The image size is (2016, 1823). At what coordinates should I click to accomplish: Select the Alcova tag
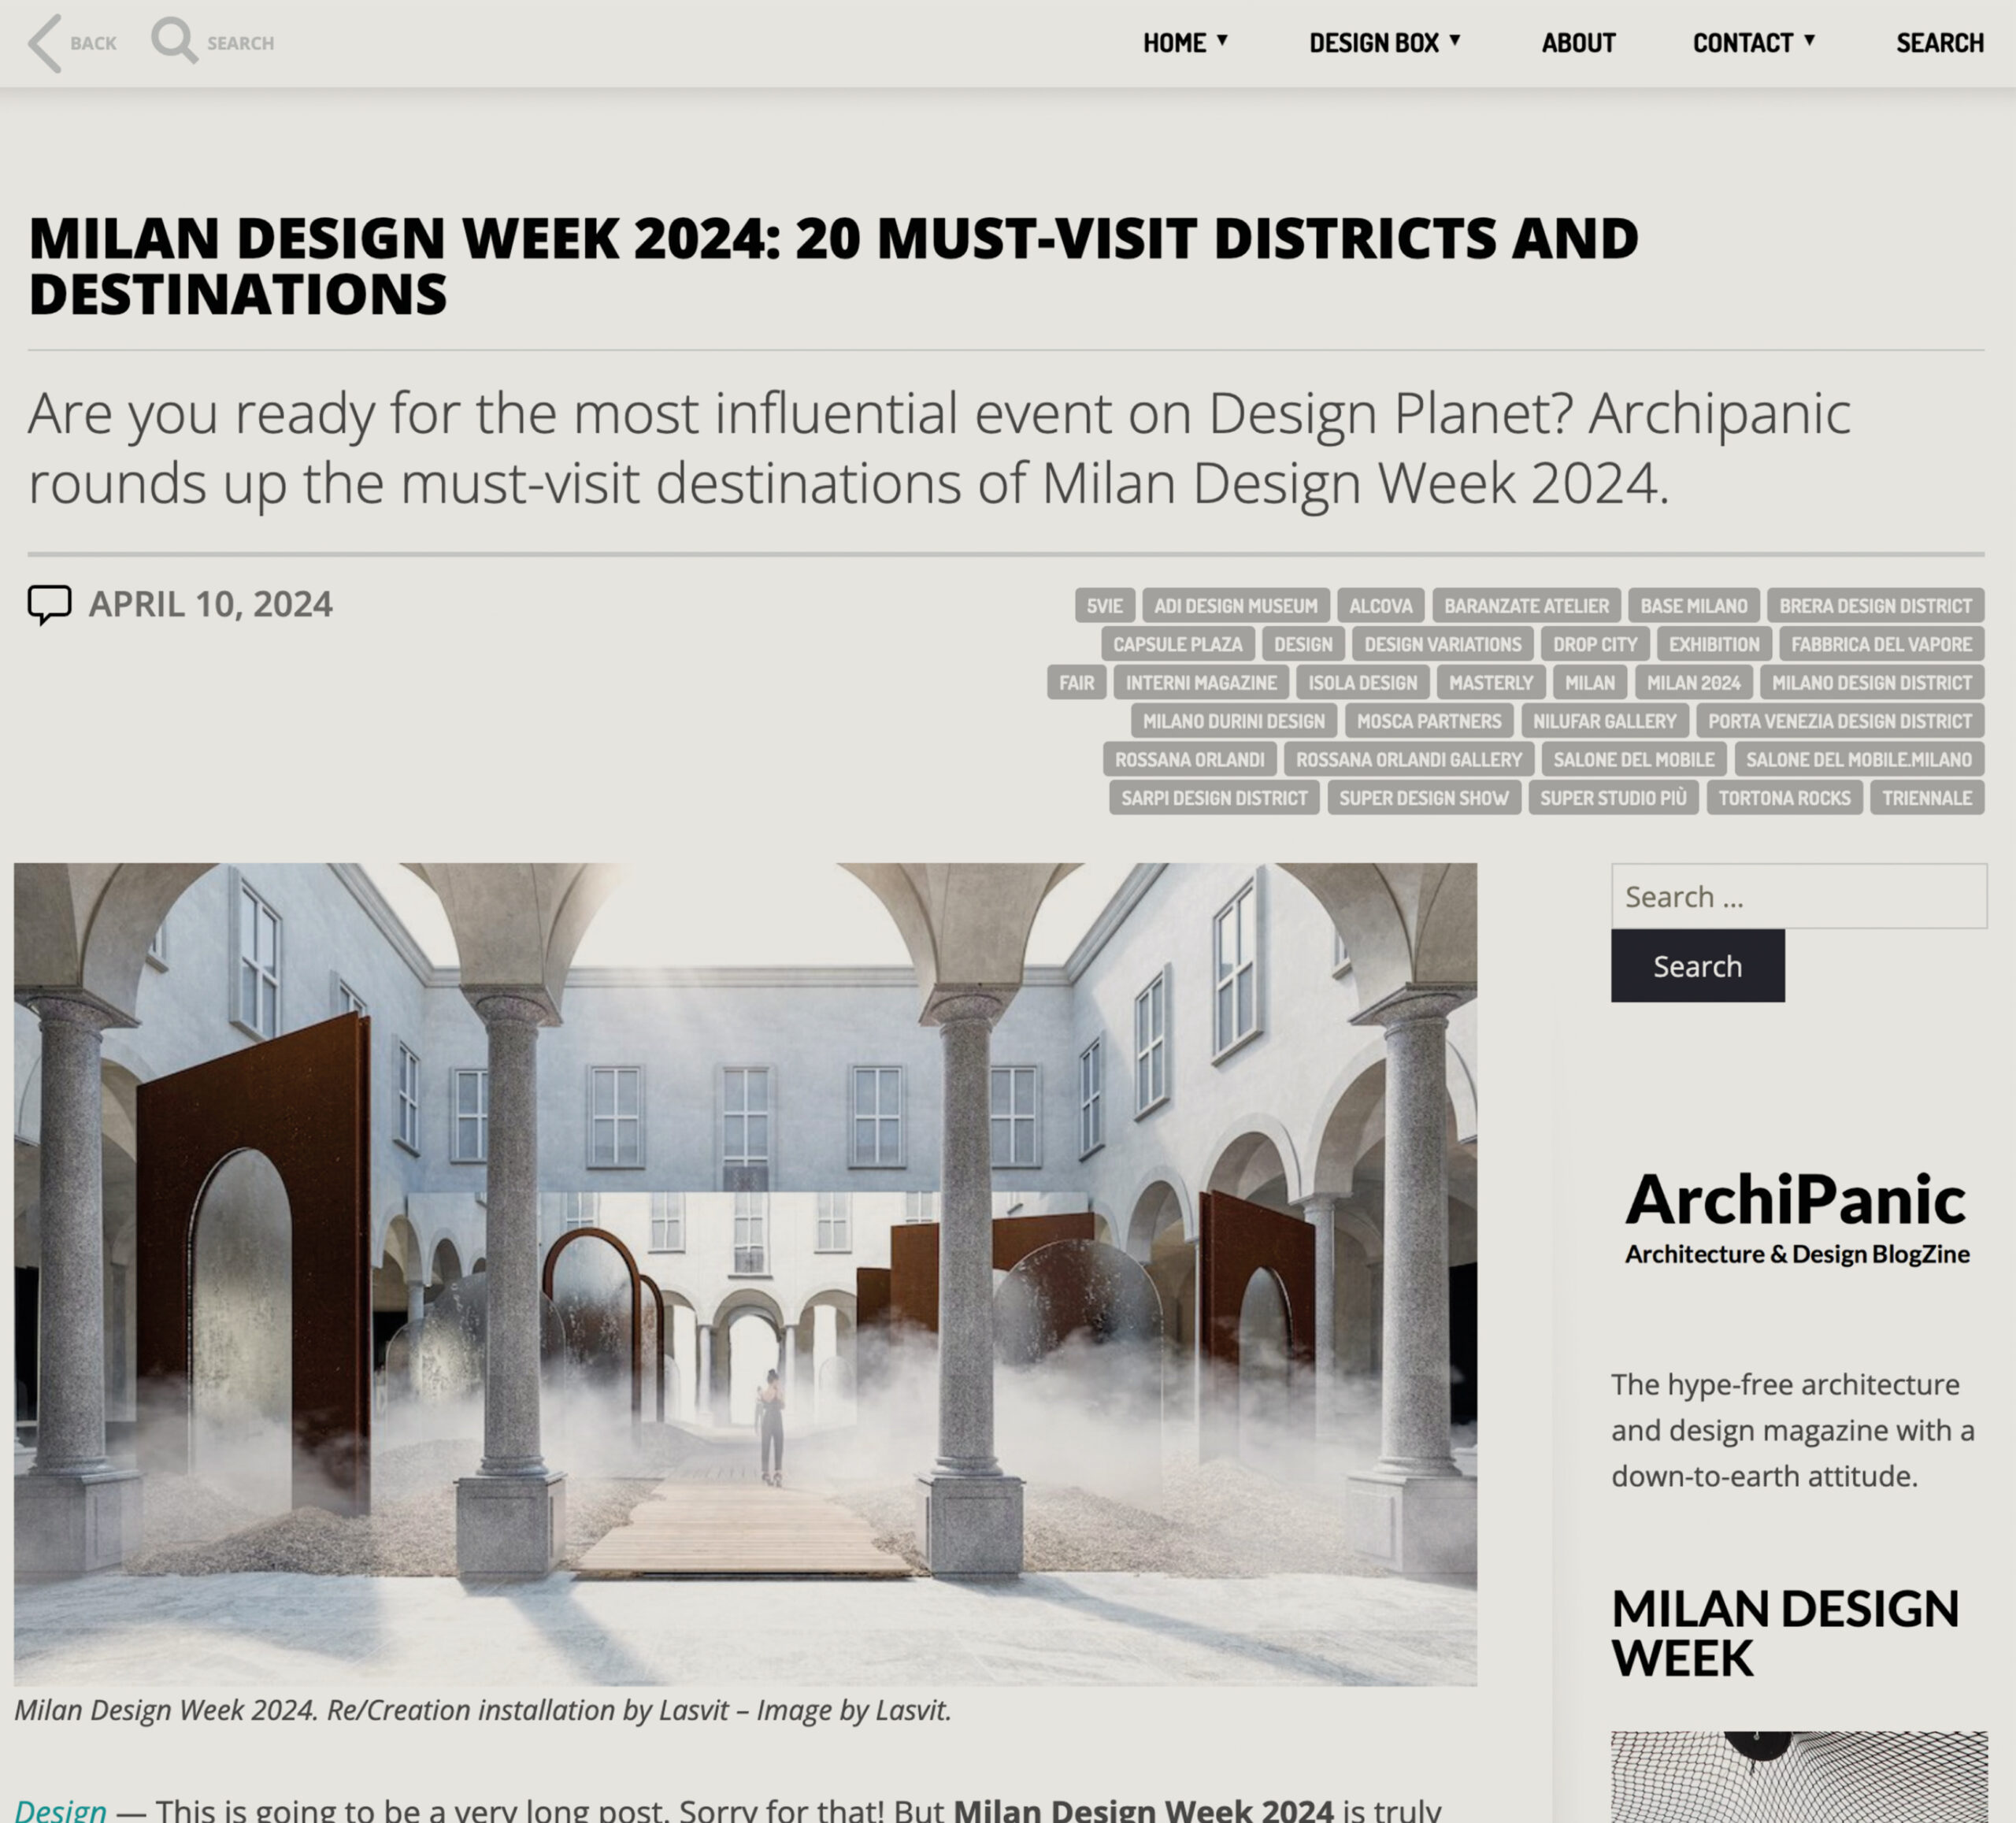pos(1380,605)
